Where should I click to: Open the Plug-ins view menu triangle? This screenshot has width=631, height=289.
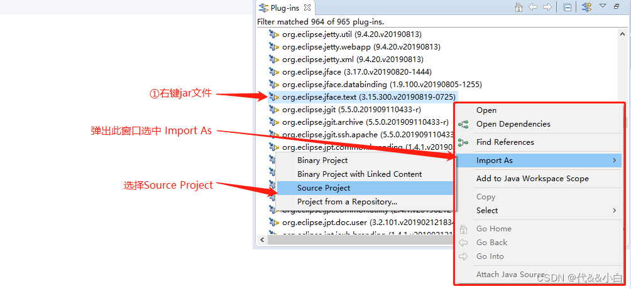coord(603,6)
